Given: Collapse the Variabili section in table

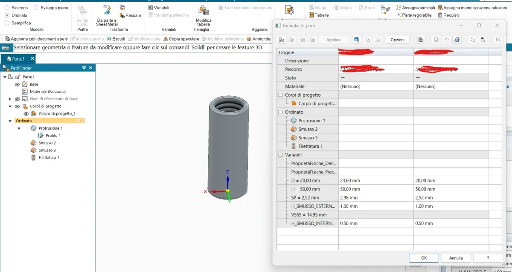Looking at the screenshot, I should [280, 155].
